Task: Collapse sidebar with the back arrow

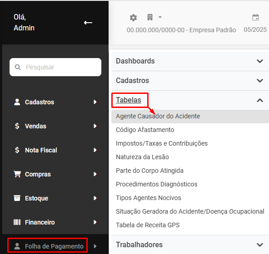Action: pyautogui.click(x=88, y=23)
